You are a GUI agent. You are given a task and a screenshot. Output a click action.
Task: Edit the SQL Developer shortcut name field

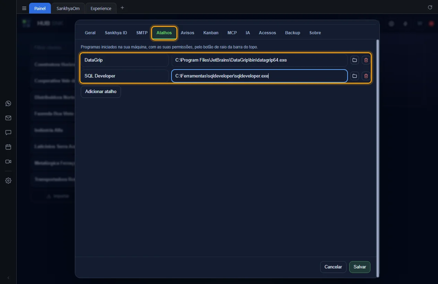coord(125,76)
